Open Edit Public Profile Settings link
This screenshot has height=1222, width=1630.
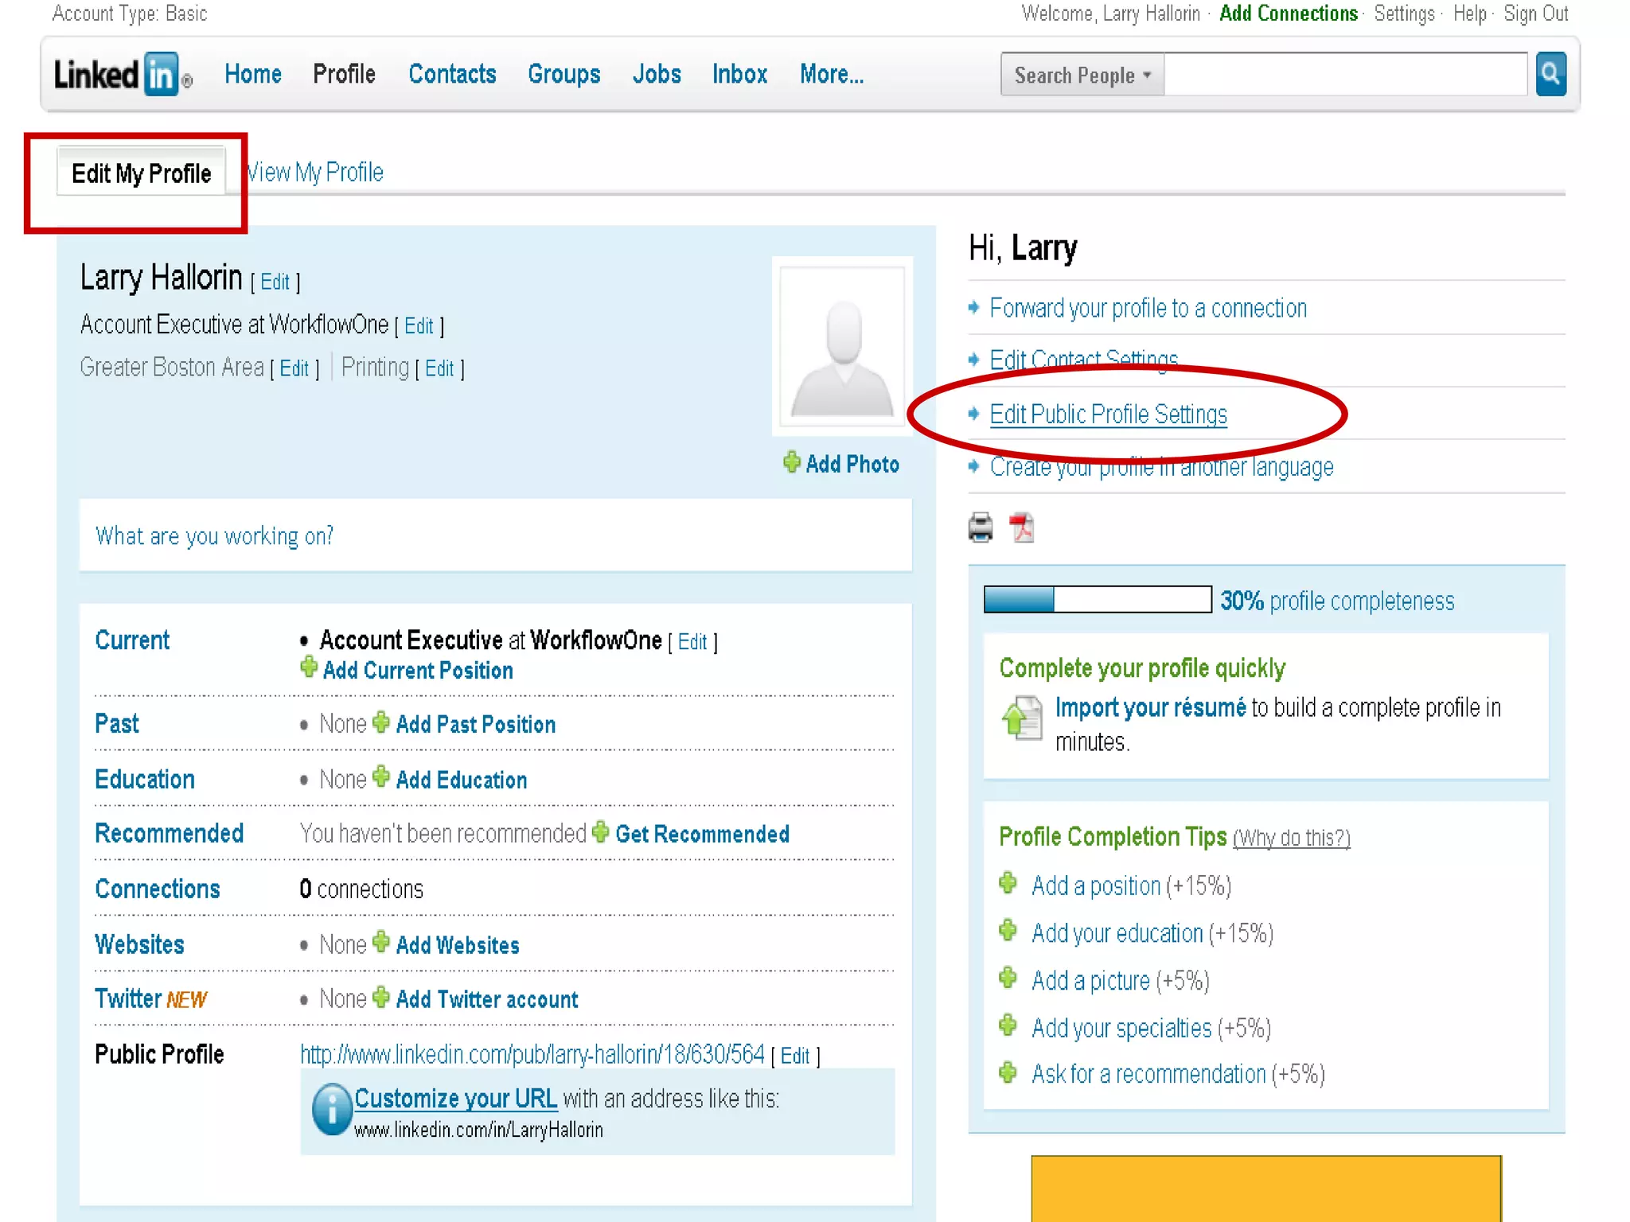pyautogui.click(x=1108, y=414)
